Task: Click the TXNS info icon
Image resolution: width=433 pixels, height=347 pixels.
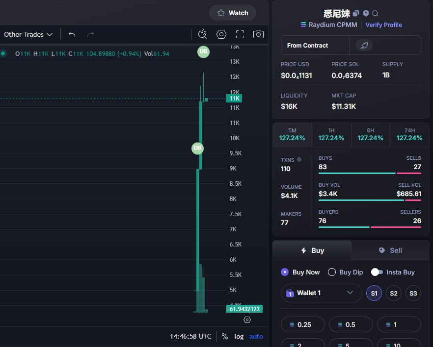Action: [299, 160]
